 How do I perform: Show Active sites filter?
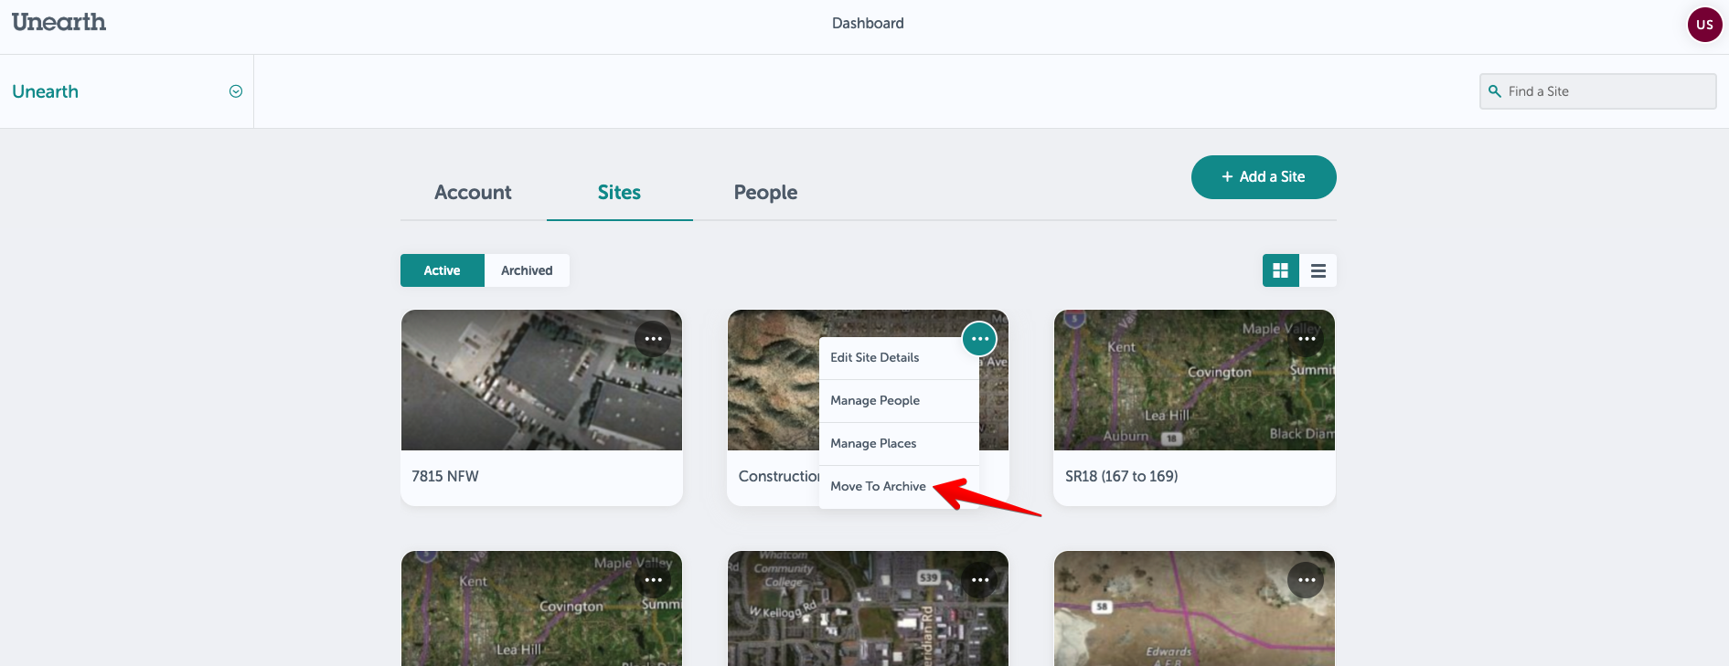(x=443, y=270)
